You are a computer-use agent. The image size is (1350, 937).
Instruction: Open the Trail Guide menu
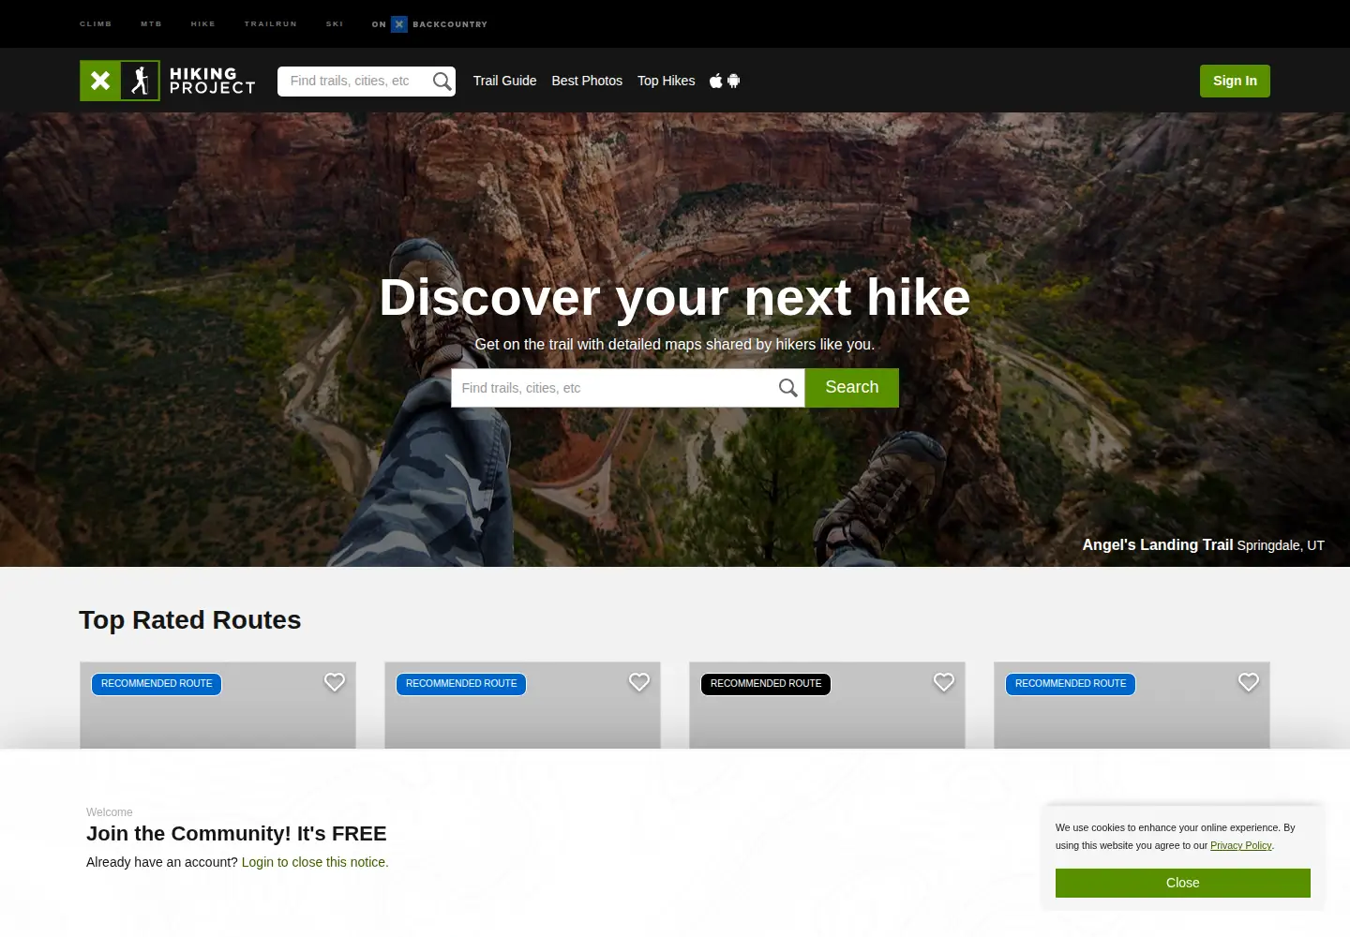tap(504, 81)
